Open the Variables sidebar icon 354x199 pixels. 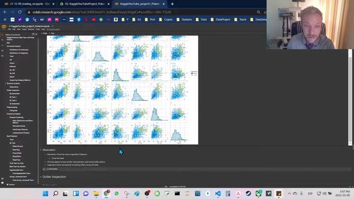tap(2, 45)
